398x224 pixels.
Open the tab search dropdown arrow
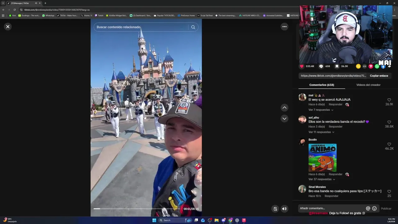(x=3, y=3)
